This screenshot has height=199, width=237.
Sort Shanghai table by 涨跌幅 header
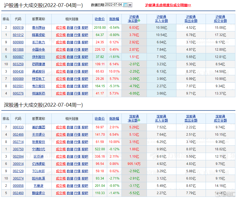click(x=114, y=19)
